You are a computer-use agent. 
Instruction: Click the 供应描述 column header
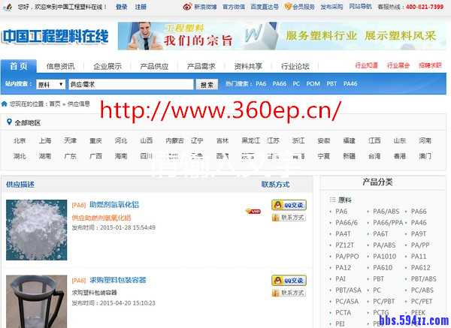pos(20,185)
